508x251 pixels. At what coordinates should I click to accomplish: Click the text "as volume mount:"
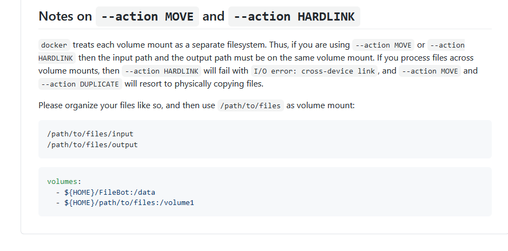pyautogui.click(x=320, y=105)
